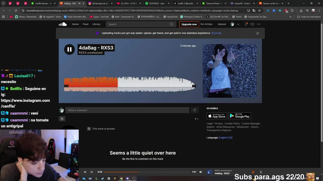Viewport: 323px width, 181px height.
Task: Open the Feed tab
Action: point(86,24)
